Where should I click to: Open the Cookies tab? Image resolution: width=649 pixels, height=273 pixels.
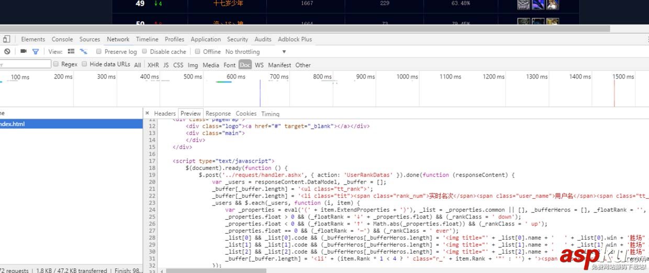click(246, 113)
